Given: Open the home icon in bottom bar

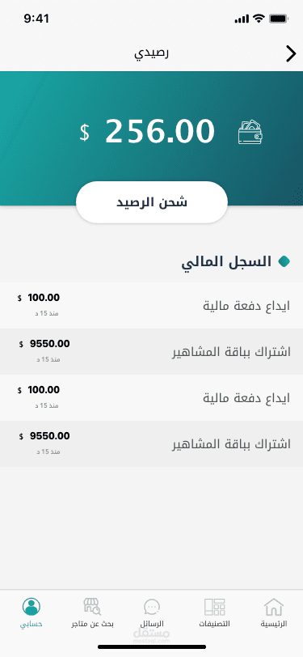Looking at the screenshot, I should (274, 607).
